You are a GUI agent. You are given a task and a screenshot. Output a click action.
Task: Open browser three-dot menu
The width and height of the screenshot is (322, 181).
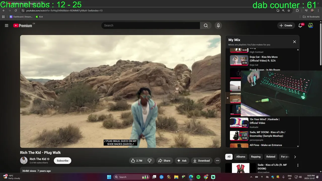click(318, 11)
